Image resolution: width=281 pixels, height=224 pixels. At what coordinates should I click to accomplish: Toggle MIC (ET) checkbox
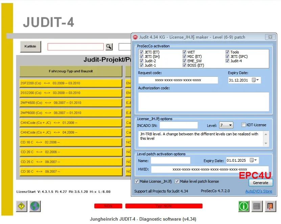[184, 57]
